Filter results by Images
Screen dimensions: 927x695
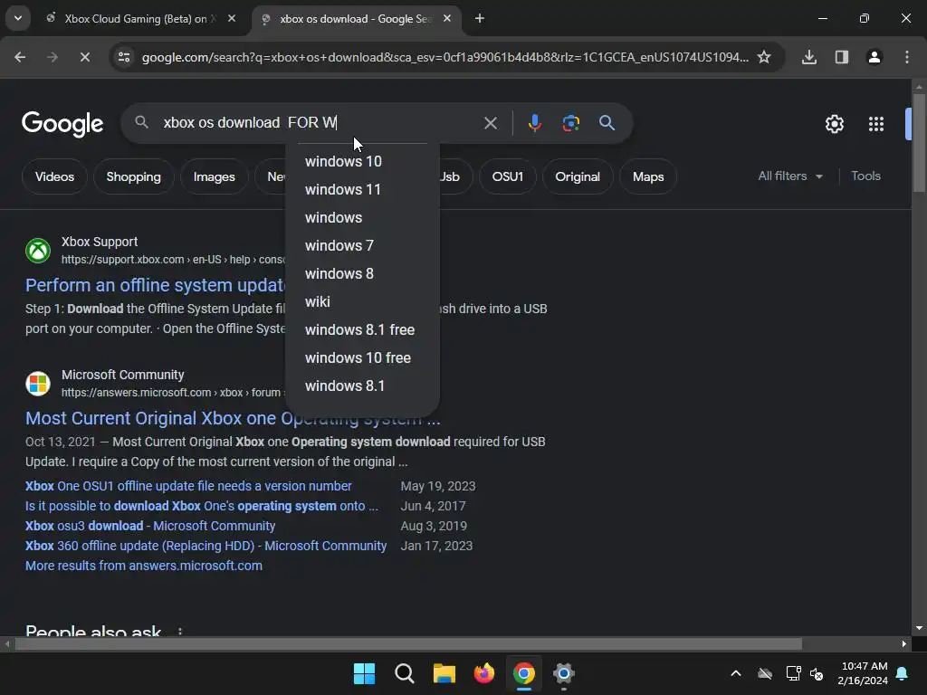pyautogui.click(x=214, y=176)
